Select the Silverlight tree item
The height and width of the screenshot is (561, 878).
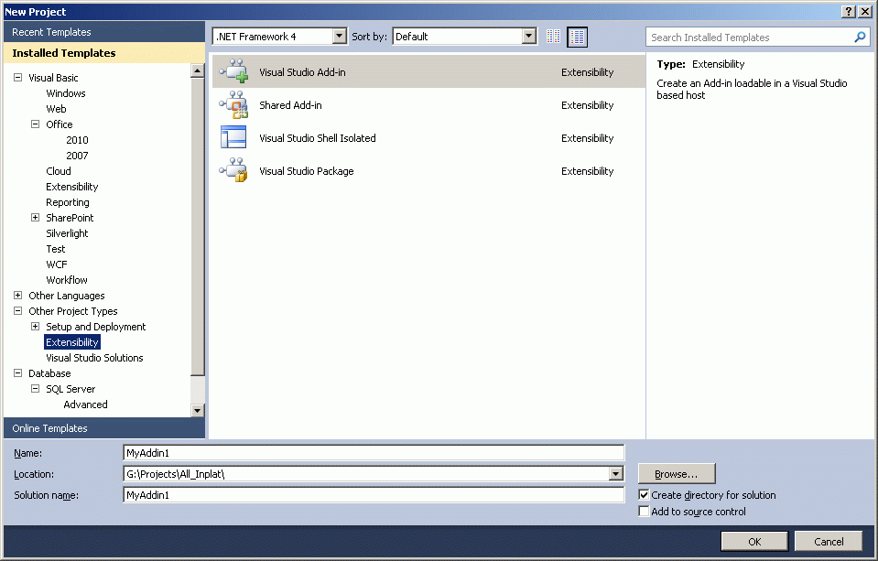(x=67, y=232)
